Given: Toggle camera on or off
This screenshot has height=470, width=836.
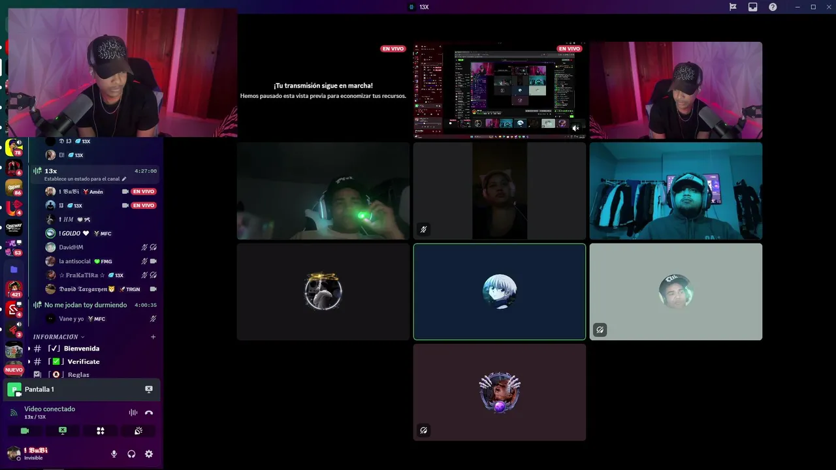Looking at the screenshot, I should click(25, 431).
